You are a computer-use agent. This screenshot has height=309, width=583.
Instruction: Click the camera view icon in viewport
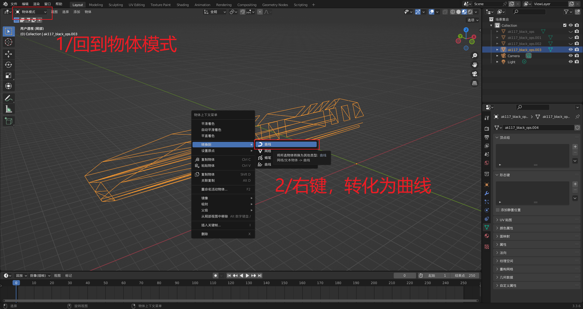point(475,74)
